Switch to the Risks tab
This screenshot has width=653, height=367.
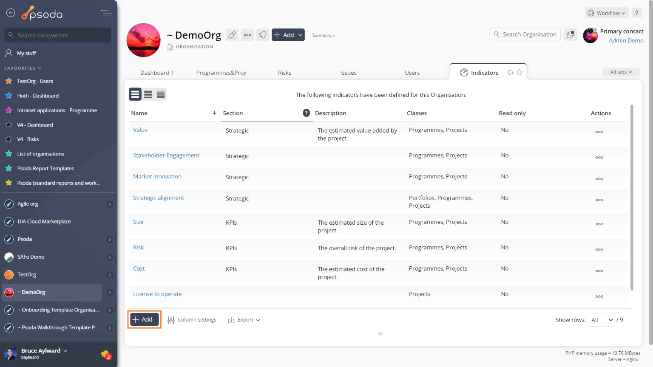point(284,73)
